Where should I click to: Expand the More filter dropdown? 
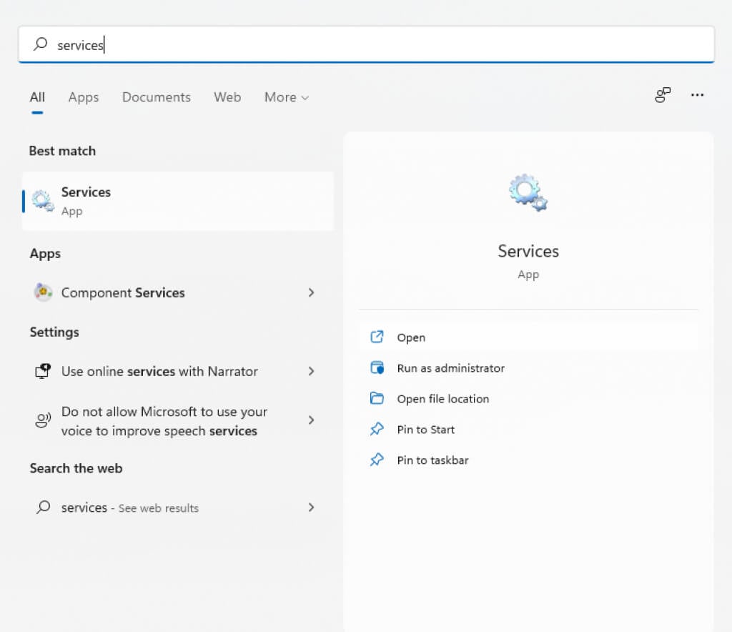pyautogui.click(x=286, y=97)
